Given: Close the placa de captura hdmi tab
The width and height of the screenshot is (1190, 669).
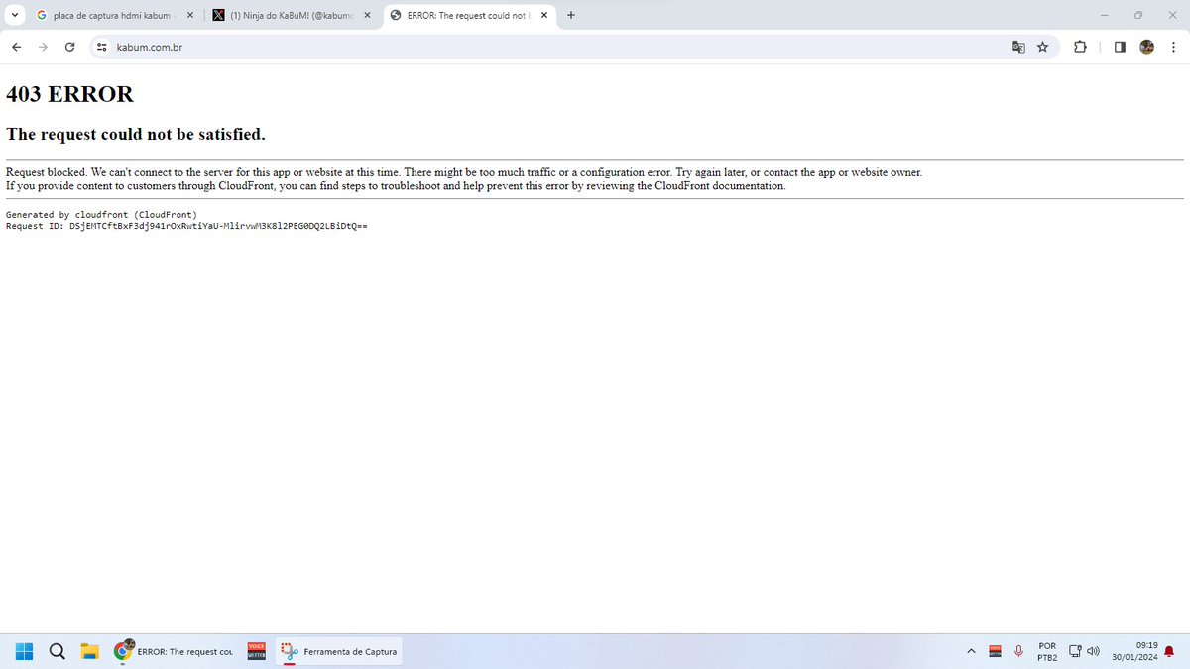Looking at the screenshot, I should [x=190, y=15].
